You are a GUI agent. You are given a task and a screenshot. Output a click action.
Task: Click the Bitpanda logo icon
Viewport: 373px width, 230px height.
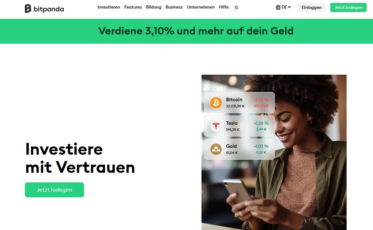(28, 9)
